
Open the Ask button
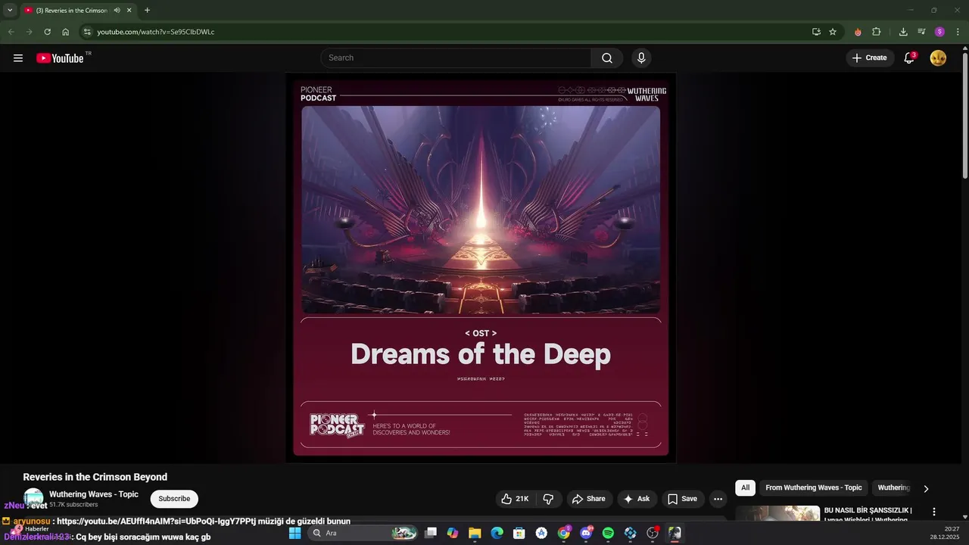637,499
